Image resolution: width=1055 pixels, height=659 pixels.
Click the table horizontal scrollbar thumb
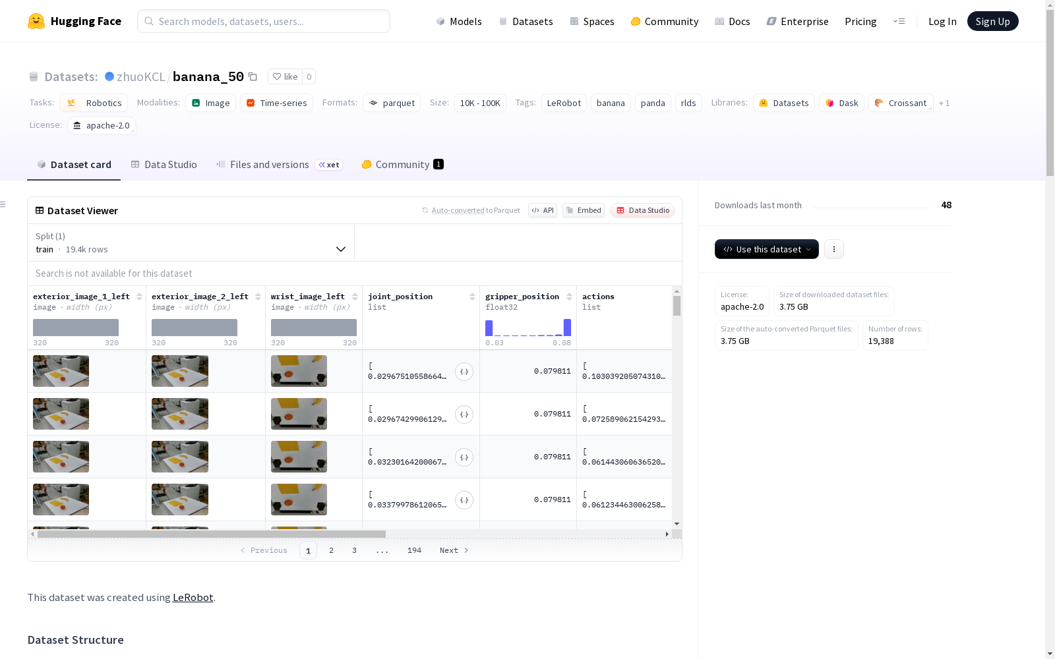[x=211, y=534]
